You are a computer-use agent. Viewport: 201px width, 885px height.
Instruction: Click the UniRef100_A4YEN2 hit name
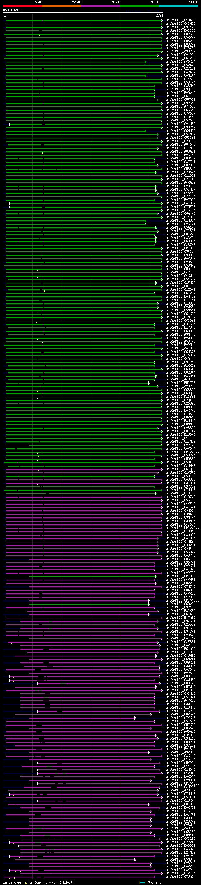click(180, 504)
